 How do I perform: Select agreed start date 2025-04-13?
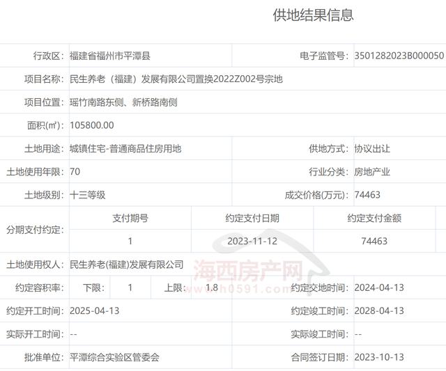[x=95, y=310]
